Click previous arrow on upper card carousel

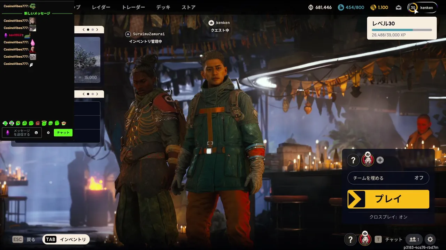pos(84,30)
